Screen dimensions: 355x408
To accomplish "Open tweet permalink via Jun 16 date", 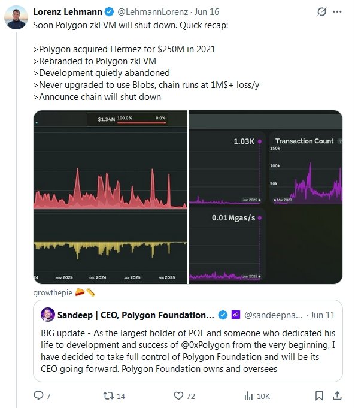I will [207, 12].
